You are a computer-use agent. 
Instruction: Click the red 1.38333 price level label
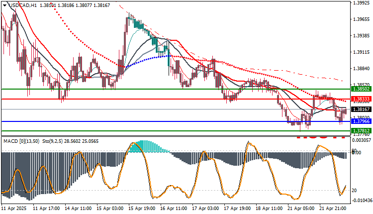coord(362,99)
